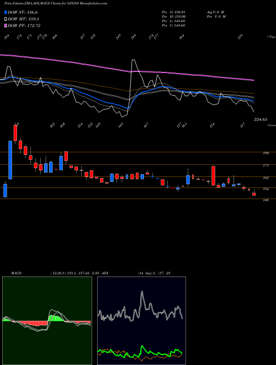
Task: Click the '167' low label above candles
Action: pyautogui.click(x=146, y=126)
